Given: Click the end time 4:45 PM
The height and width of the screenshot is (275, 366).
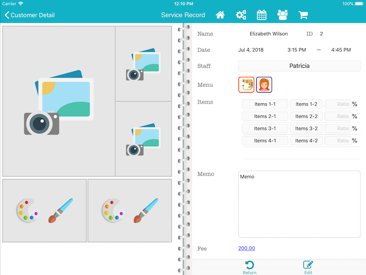Looking at the screenshot, I should coord(341,50).
